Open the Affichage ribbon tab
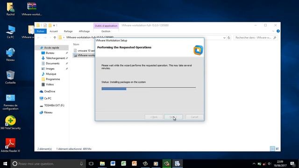Viewport: 299px width, 168px height. [84, 31]
